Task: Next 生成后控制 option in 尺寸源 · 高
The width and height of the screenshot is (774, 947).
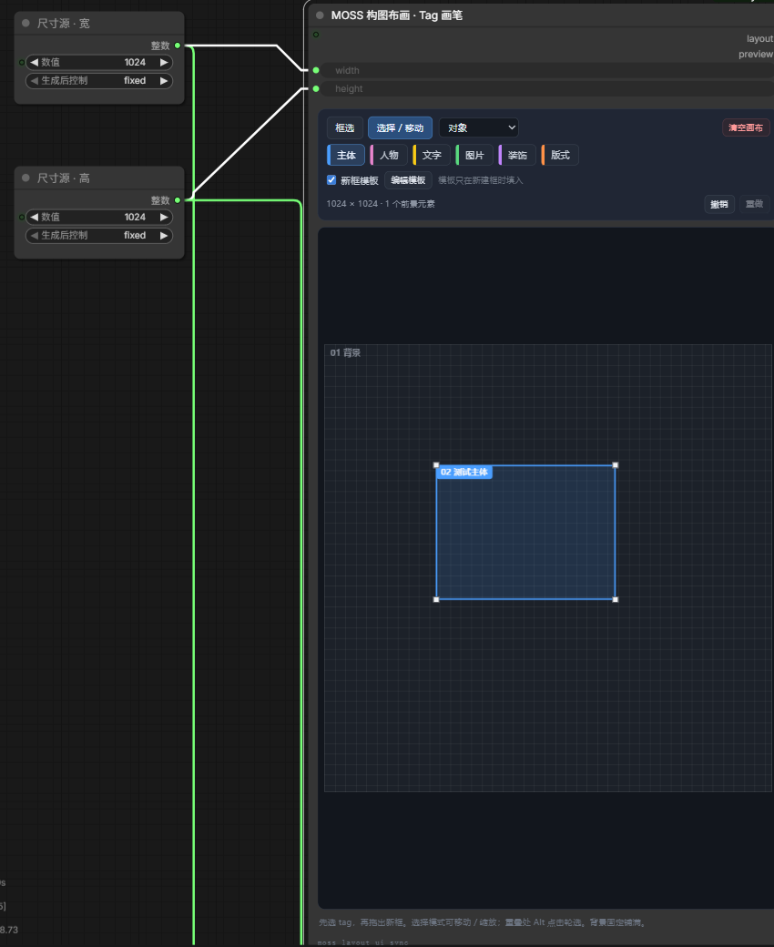Action: pos(164,235)
